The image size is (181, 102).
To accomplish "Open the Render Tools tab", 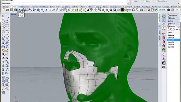I will pos(156,7).
